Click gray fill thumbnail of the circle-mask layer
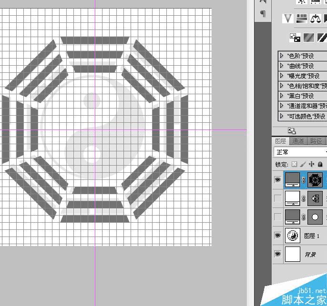Viewport: 327px width, 306px height. pyautogui.click(x=292, y=217)
